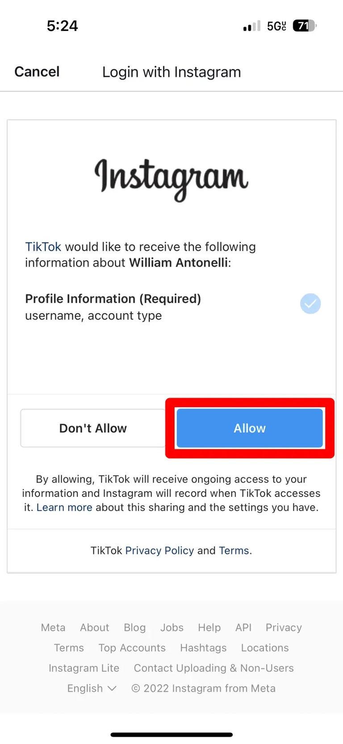The height and width of the screenshot is (744, 343).
Task: Tap the cellular signal bars icon
Action: click(x=252, y=26)
